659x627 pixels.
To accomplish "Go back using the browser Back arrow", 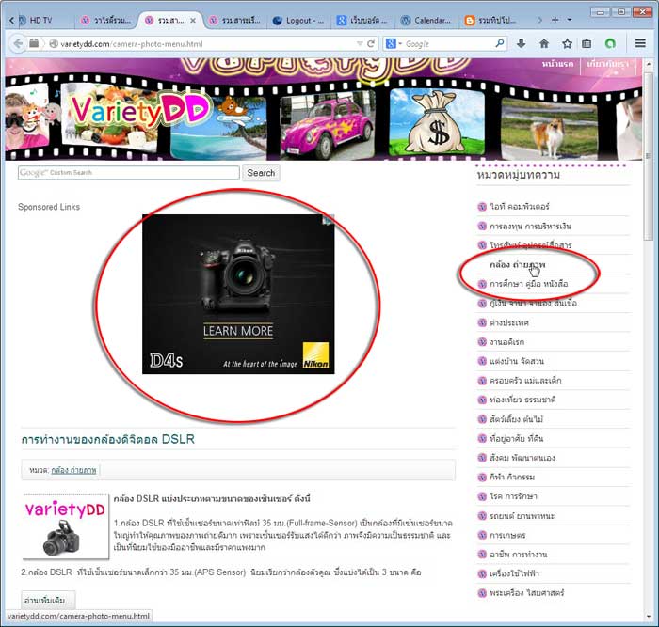I will tap(18, 43).
